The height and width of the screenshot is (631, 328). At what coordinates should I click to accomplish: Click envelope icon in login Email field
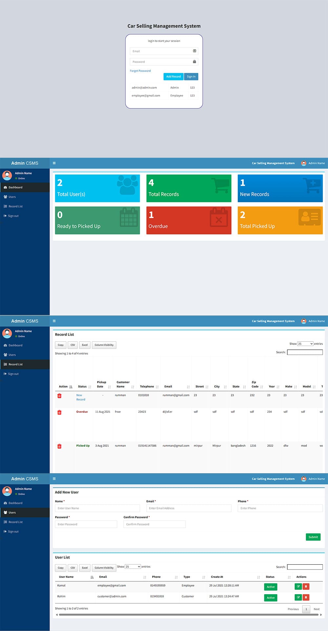(x=195, y=51)
